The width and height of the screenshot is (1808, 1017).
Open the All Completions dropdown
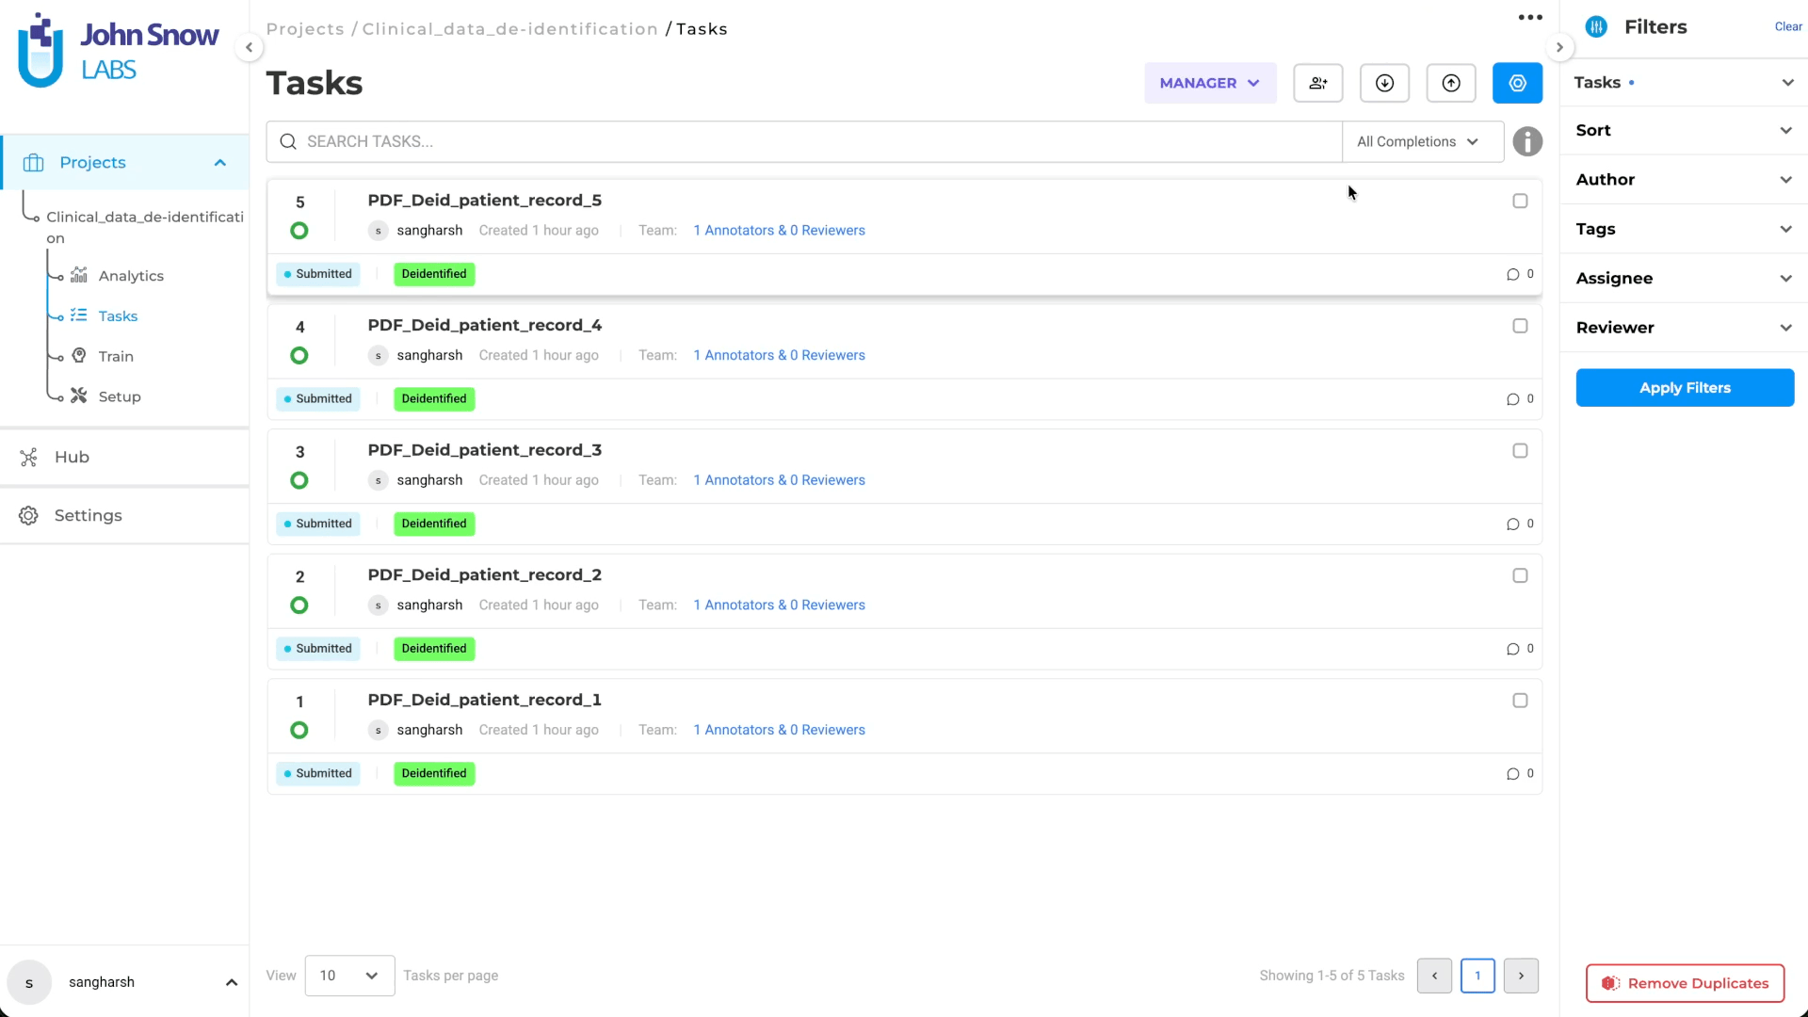tap(1417, 141)
